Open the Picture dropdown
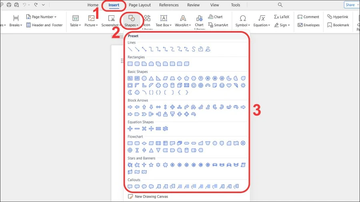 pyautogui.click(x=91, y=21)
